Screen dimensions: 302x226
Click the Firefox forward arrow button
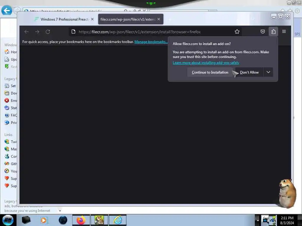pos(37,32)
